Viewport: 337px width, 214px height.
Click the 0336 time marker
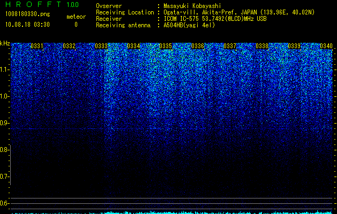(x=198, y=46)
